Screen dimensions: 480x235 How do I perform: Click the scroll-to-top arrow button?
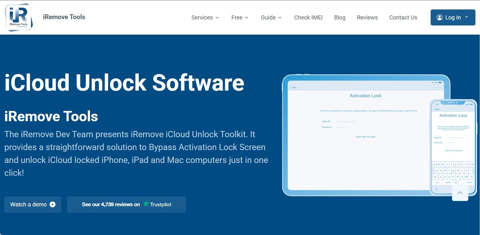(460, 193)
